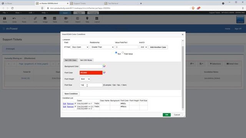Click the Detail View button
246x138 pixels.
(232, 64)
